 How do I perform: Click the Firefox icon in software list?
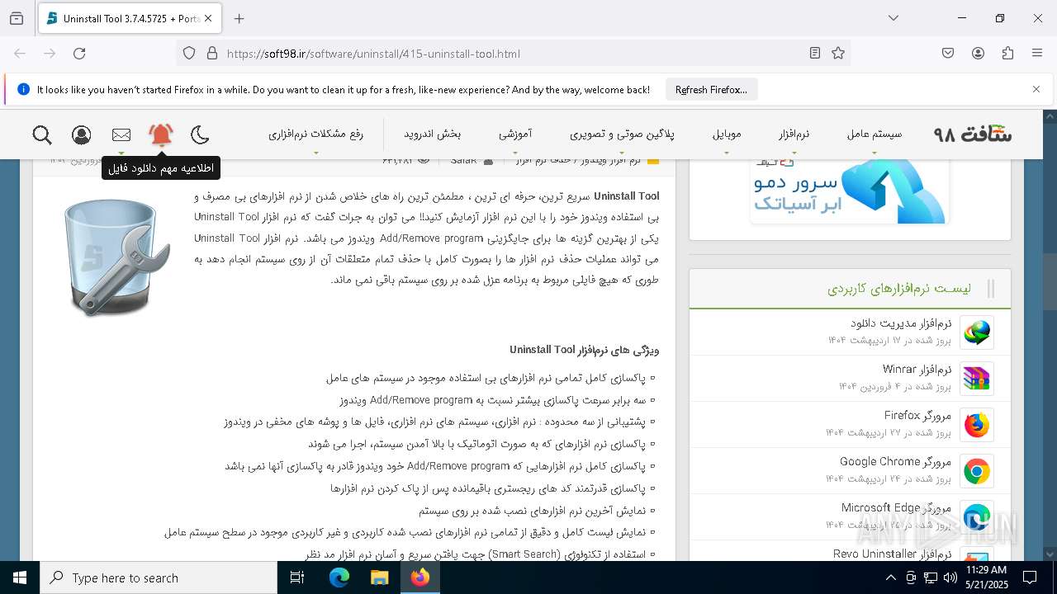(x=977, y=425)
